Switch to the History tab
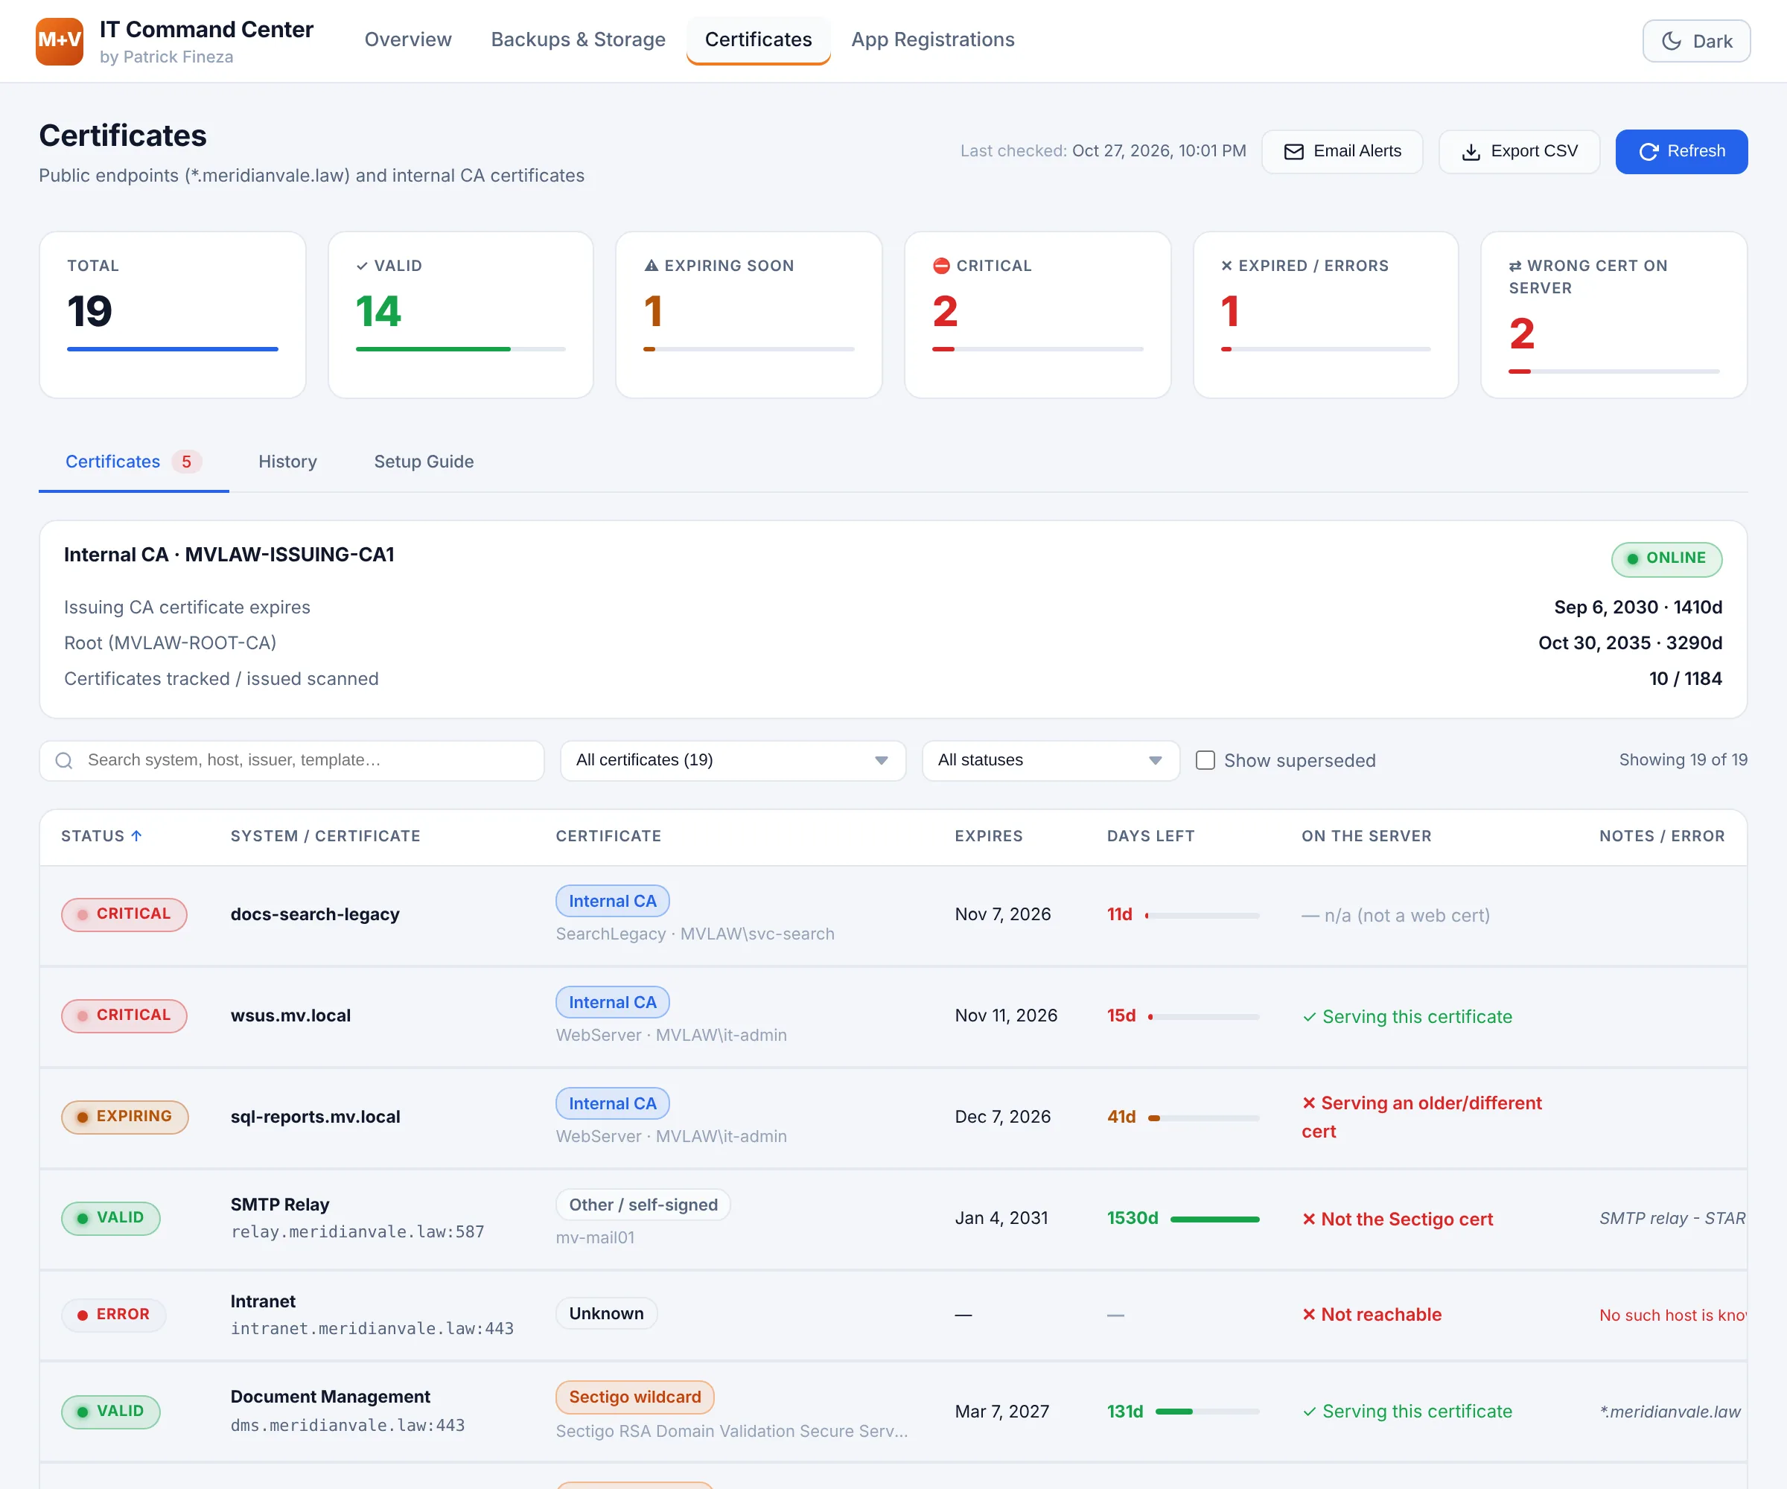This screenshot has height=1489, width=1787. coord(287,461)
